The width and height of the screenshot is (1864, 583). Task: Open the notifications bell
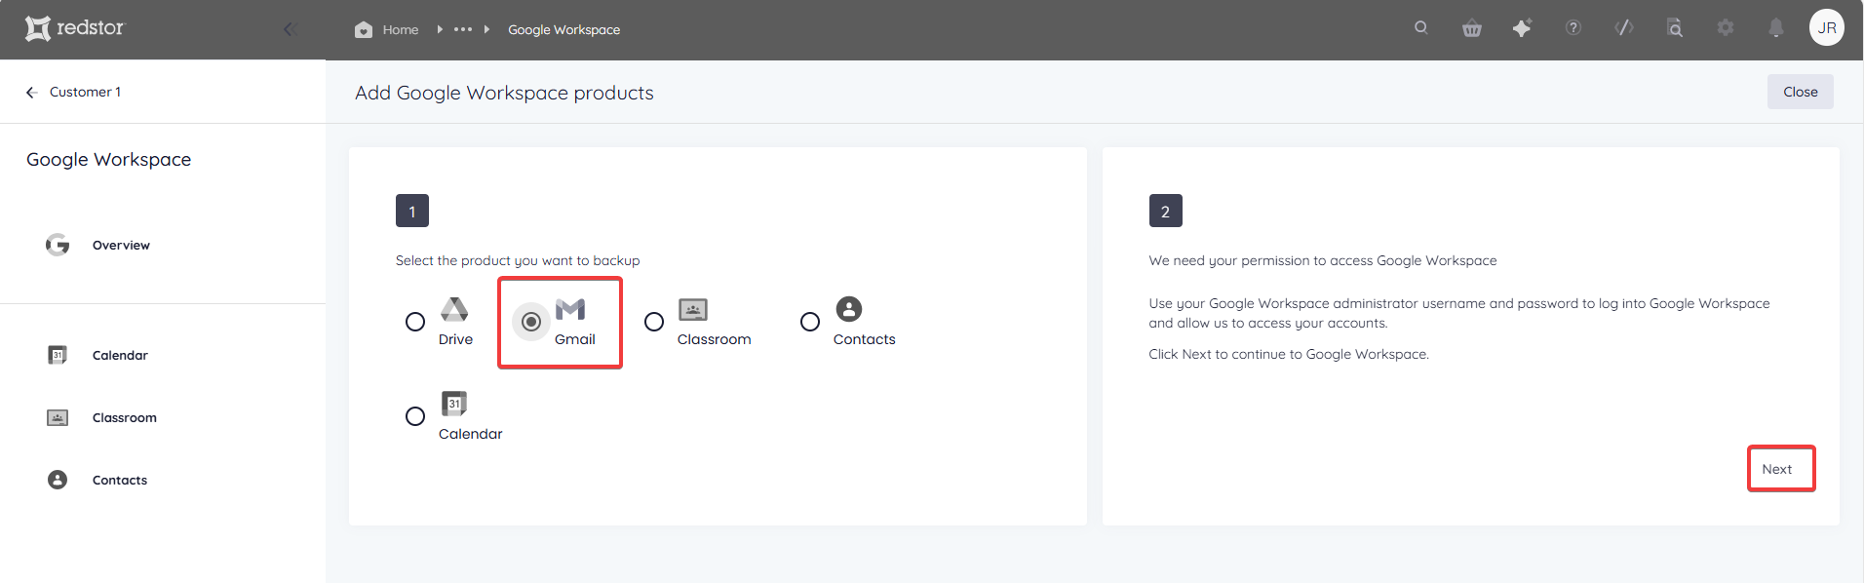tap(1776, 28)
